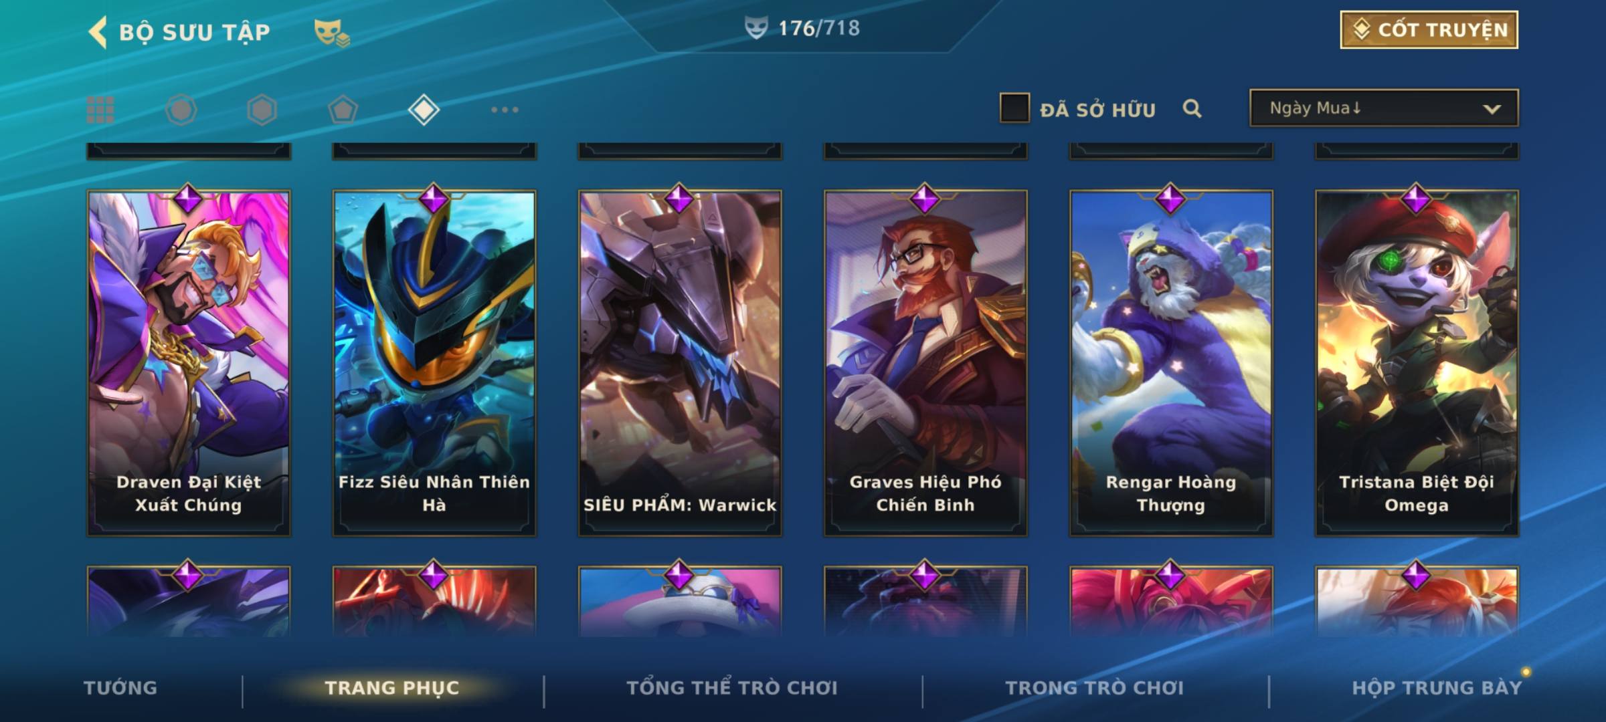
Task: Select the SIÊU PHẨM: Warwick skin card
Action: (x=680, y=363)
